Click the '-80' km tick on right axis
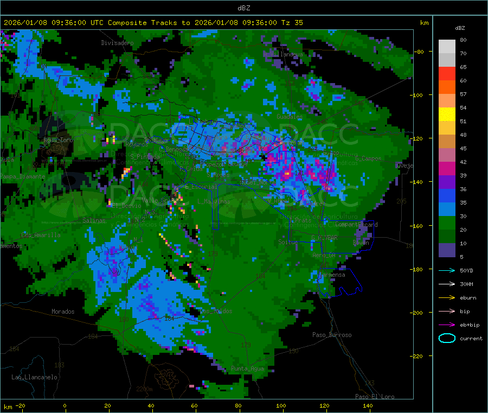Screen dimensions: 488x413 click(419, 52)
